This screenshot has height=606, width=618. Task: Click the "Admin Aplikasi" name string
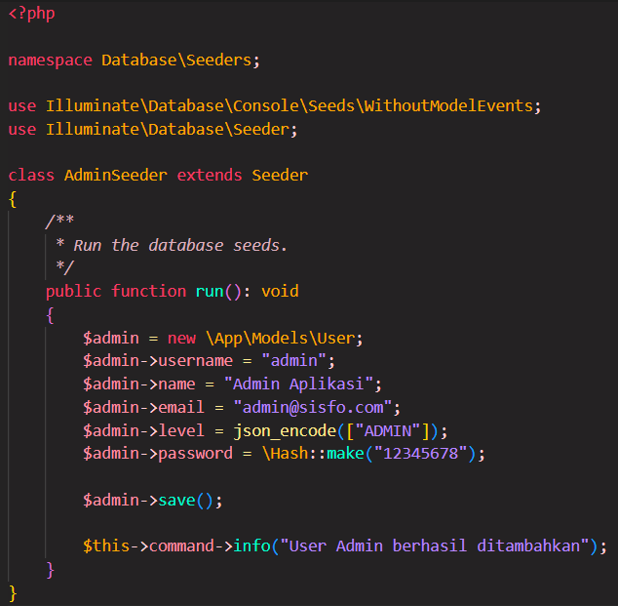(298, 384)
